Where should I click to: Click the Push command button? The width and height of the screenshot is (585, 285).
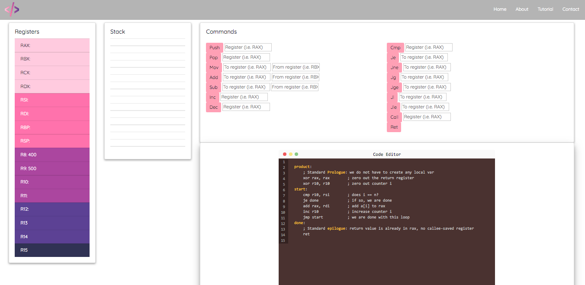(x=215, y=47)
